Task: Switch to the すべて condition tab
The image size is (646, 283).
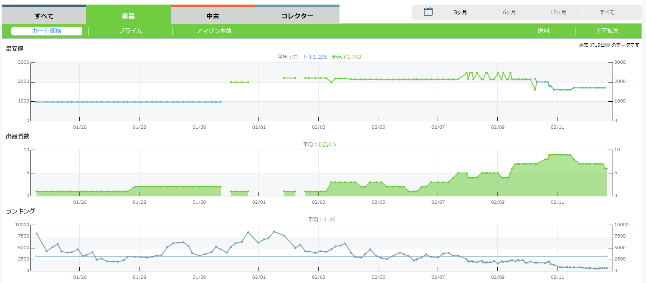Action: tap(44, 16)
